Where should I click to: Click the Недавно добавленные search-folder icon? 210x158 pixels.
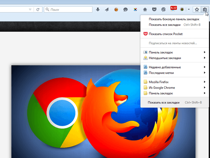(x=145, y=67)
